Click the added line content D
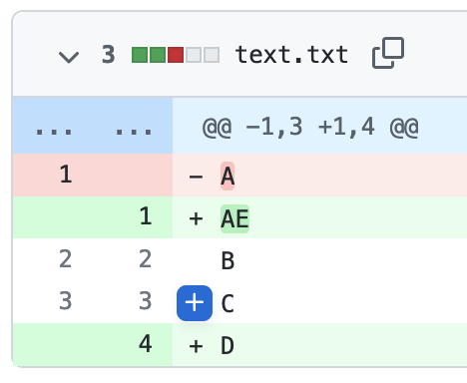 (228, 346)
